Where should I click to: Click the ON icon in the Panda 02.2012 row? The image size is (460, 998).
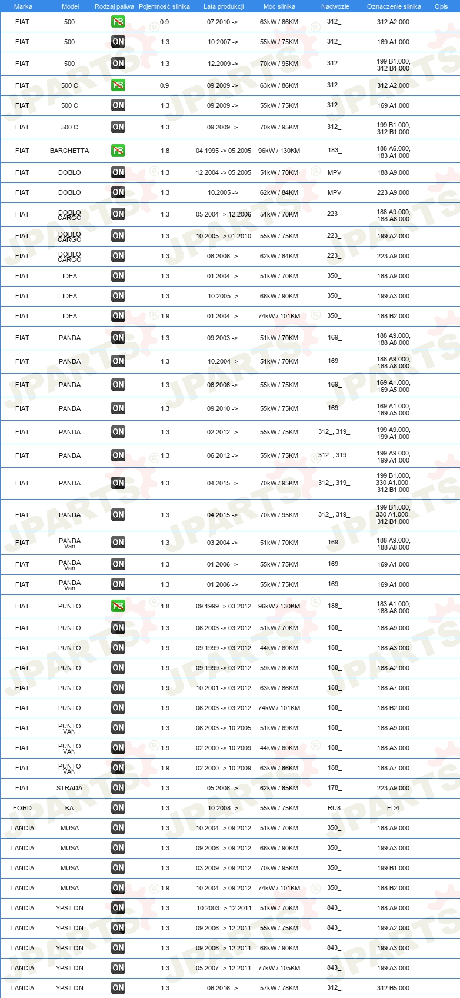pyautogui.click(x=118, y=432)
